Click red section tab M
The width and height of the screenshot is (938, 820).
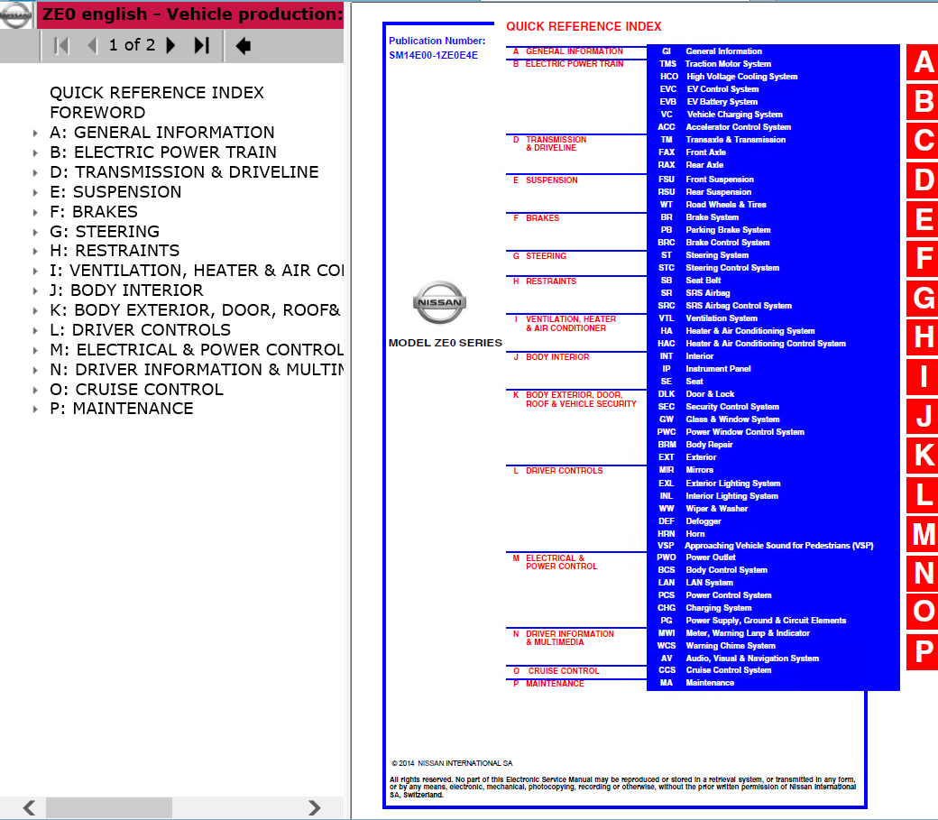pos(923,534)
